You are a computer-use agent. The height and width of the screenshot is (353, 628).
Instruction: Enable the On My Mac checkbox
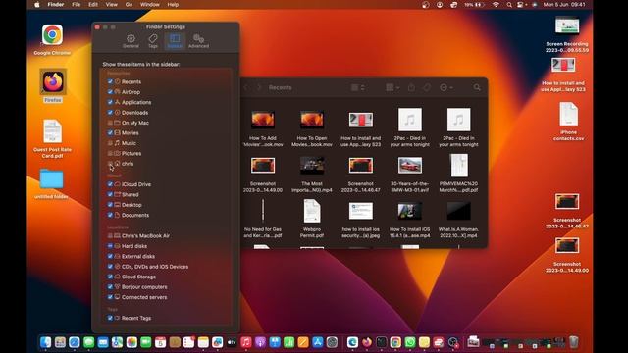coord(110,123)
